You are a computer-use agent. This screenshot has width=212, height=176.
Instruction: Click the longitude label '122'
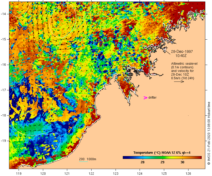point(92,173)
